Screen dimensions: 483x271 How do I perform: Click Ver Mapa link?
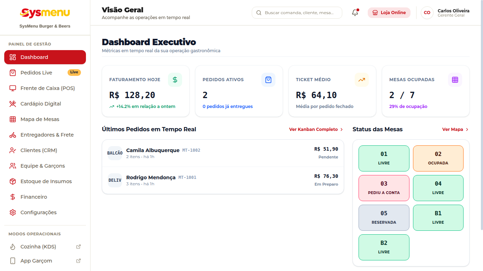click(455, 130)
